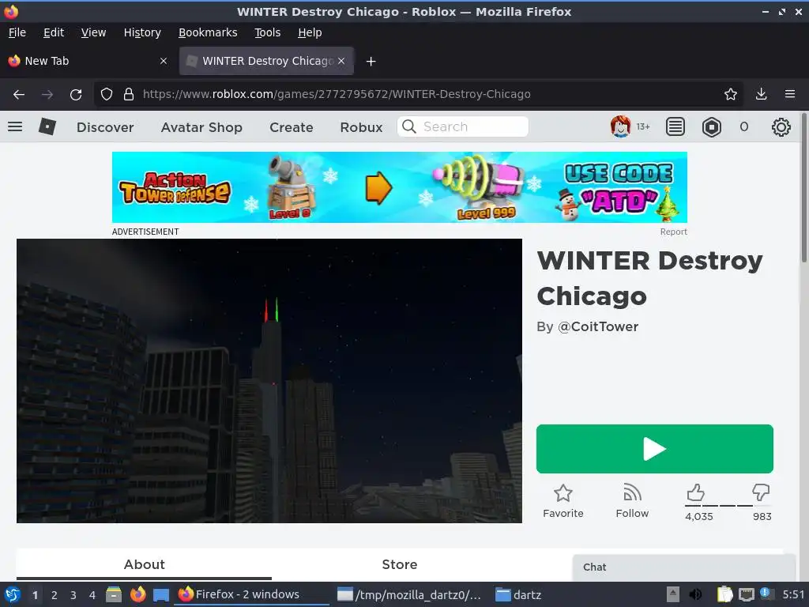Click the 13+ age label
Viewport: 809px width, 607px height.
[x=643, y=126]
